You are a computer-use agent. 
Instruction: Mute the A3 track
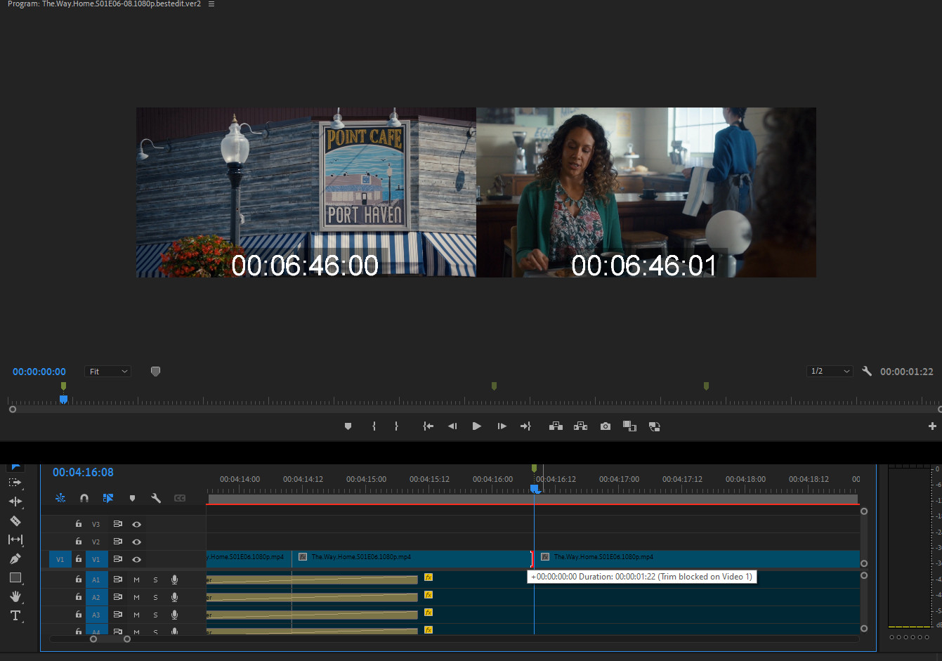tap(137, 615)
